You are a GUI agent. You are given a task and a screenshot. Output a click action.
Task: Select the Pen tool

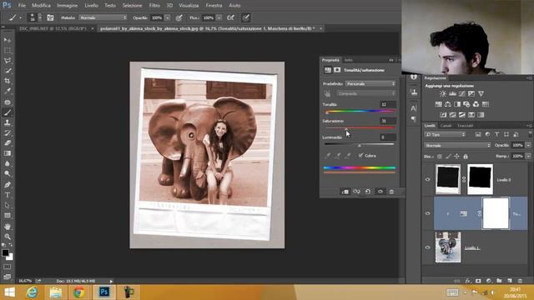tap(8, 185)
